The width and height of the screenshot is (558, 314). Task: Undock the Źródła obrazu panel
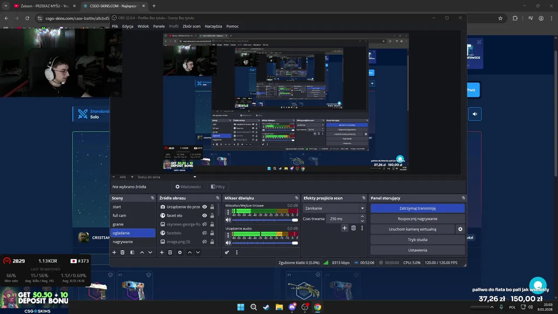coord(218,198)
